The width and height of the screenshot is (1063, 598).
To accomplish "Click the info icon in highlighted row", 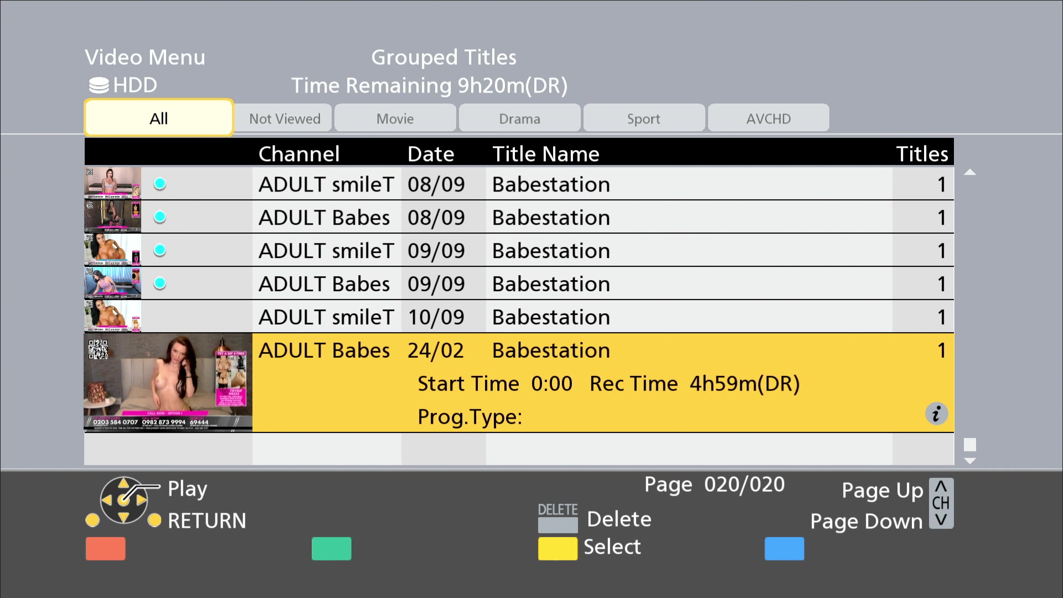I will (936, 414).
